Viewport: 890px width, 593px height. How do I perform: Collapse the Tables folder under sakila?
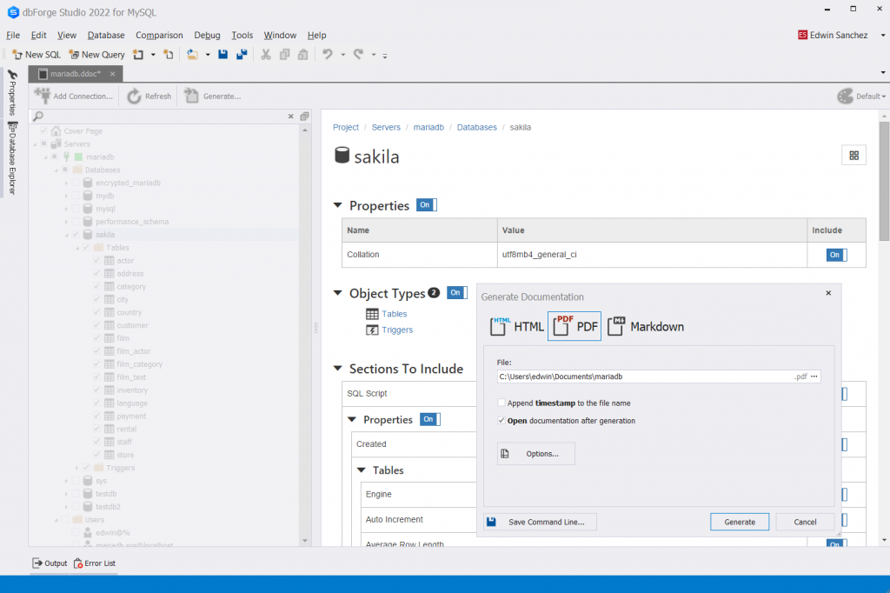click(76, 248)
